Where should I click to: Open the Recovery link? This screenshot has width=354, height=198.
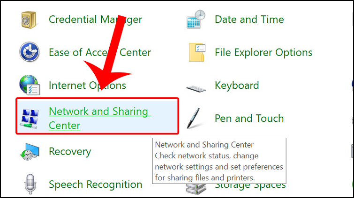(70, 151)
